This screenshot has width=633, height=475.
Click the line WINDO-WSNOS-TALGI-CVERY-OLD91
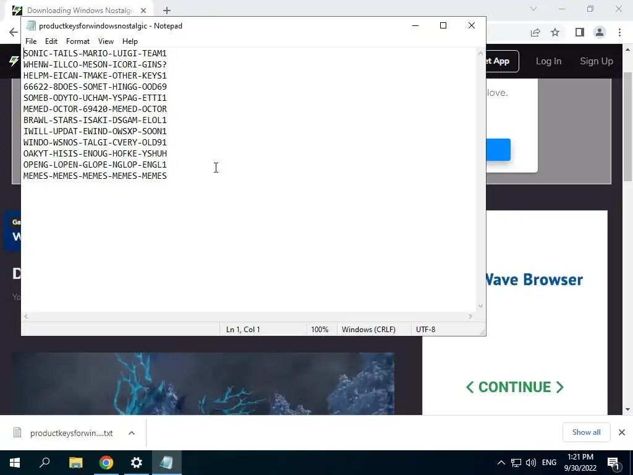(x=95, y=143)
